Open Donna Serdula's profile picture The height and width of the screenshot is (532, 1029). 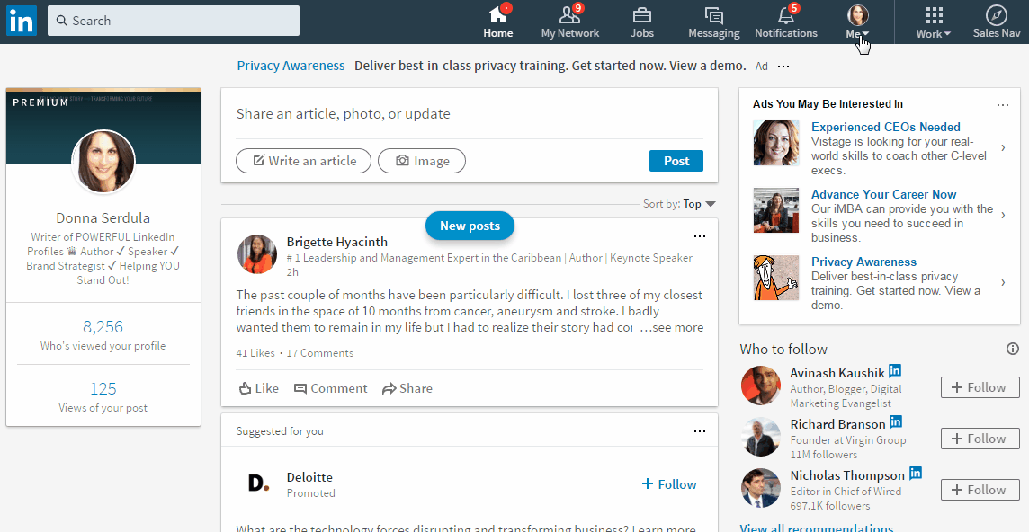[103, 162]
